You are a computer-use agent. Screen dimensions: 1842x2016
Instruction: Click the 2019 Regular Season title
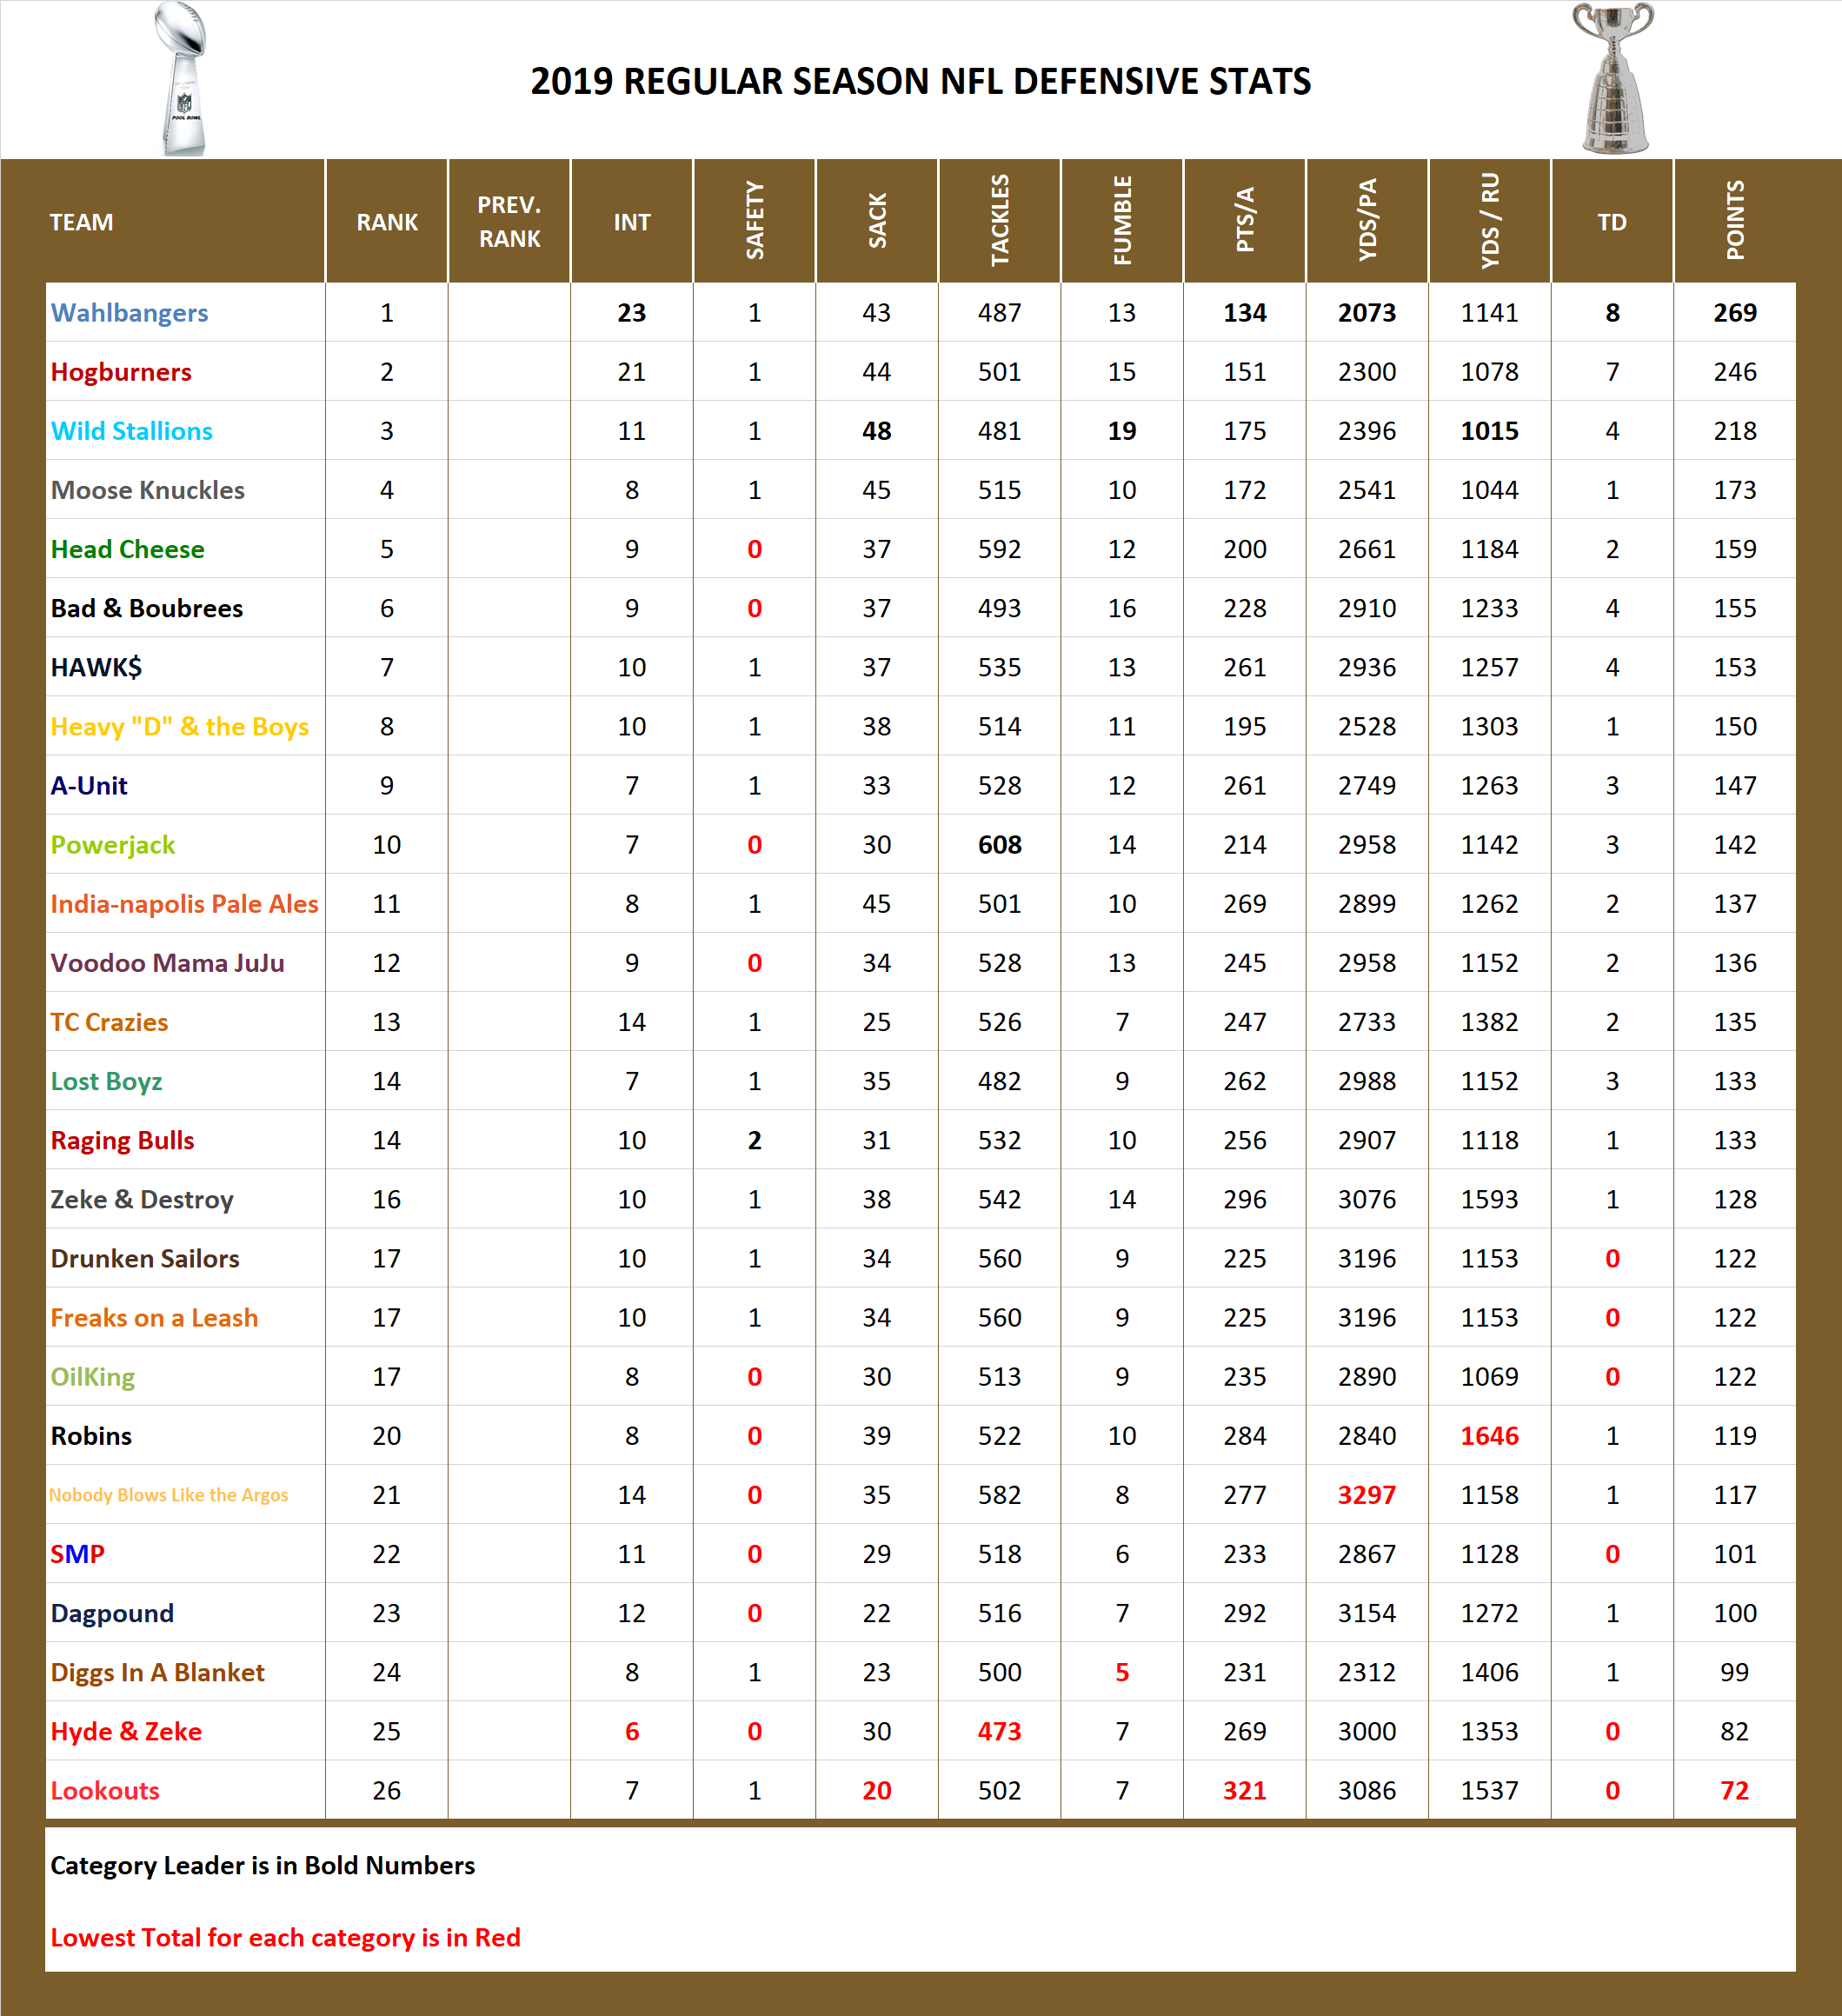point(920,80)
